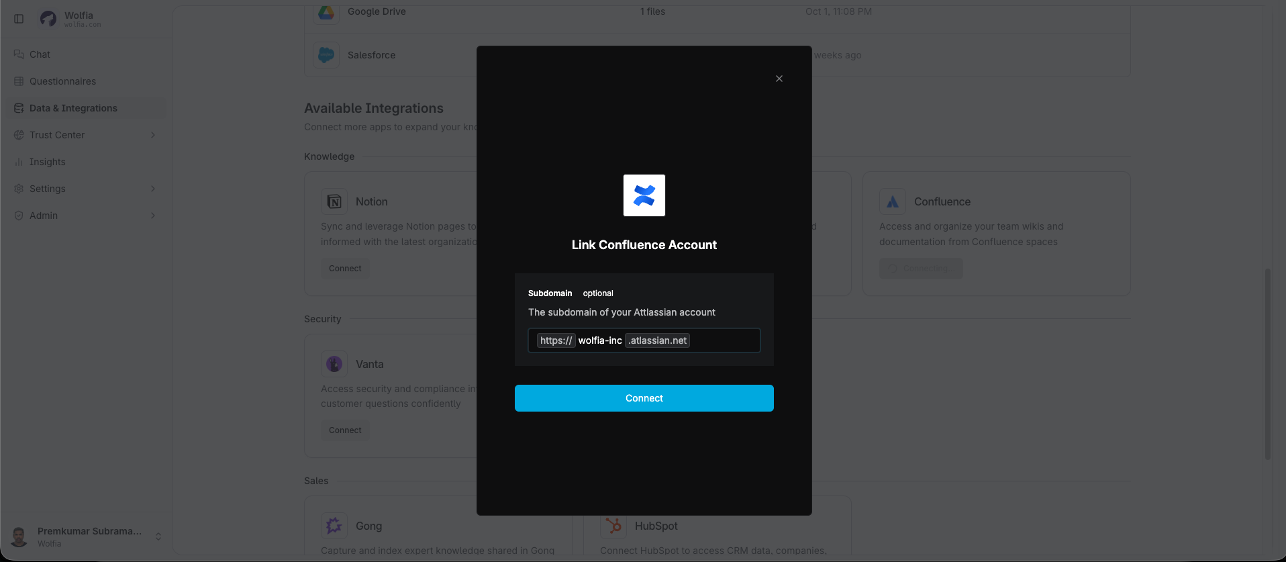Click the HubSpot card title

click(656, 526)
